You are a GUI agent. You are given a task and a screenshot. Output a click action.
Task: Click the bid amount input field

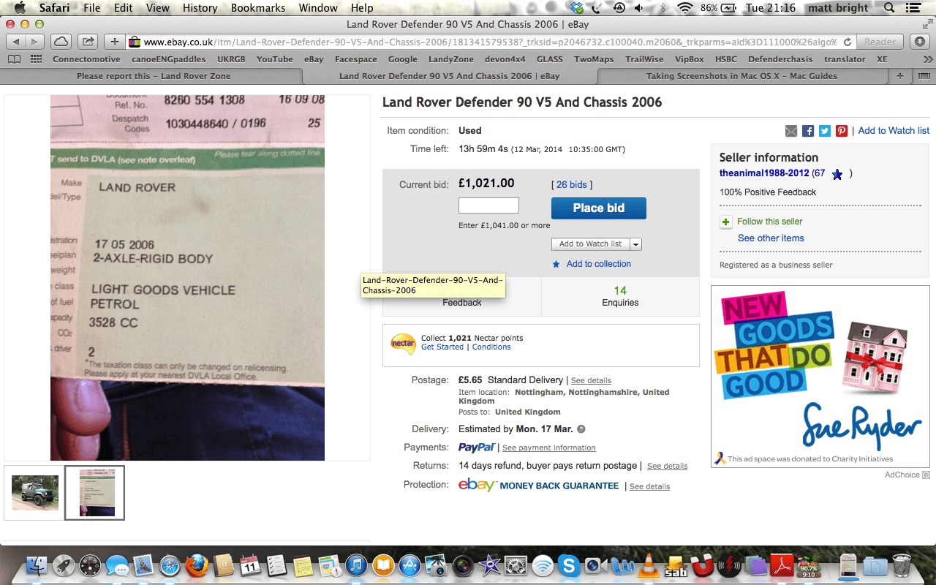click(x=488, y=205)
